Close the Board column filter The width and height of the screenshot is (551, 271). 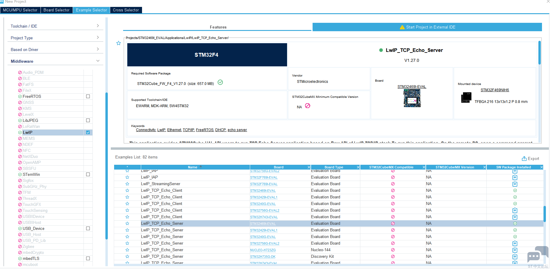[309, 167]
